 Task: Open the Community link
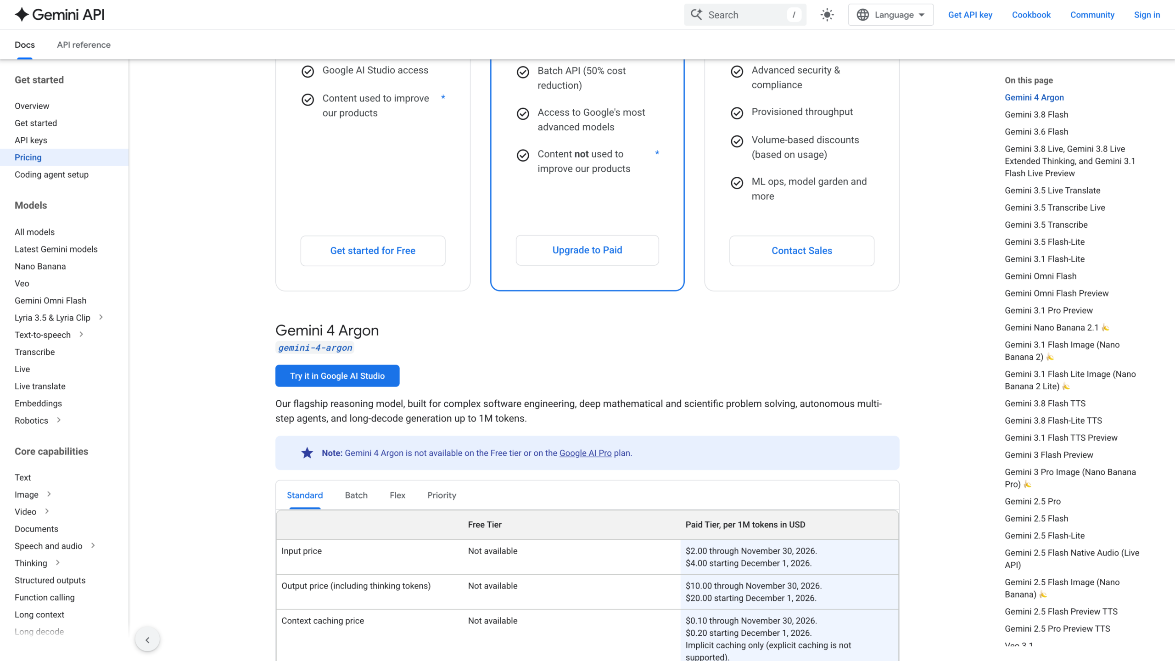tap(1092, 15)
